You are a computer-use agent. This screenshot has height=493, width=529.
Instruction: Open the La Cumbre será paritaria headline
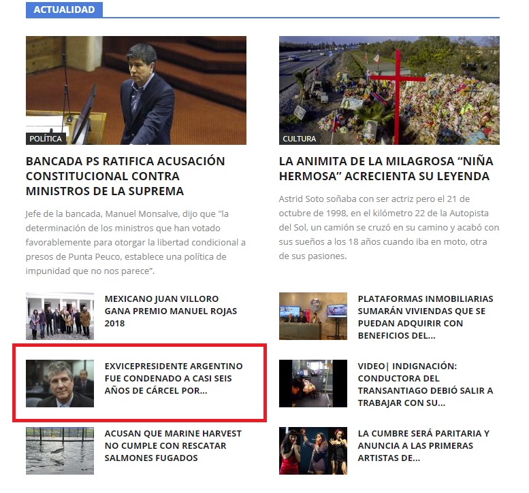(x=423, y=445)
